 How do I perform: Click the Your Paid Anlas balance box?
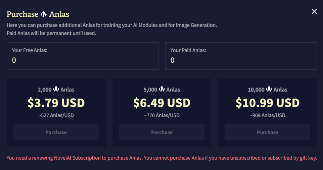coord(241,56)
